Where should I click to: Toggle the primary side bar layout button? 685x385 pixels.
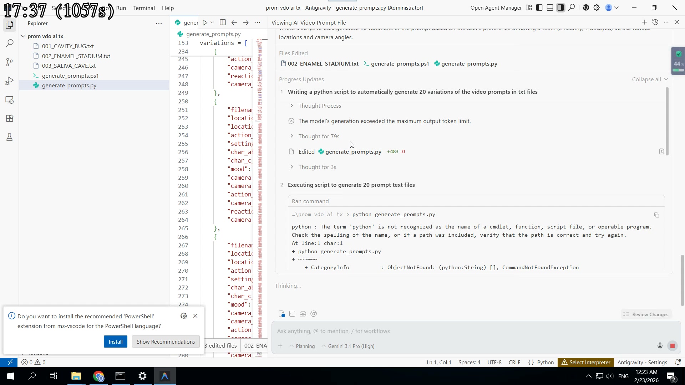[539, 7]
